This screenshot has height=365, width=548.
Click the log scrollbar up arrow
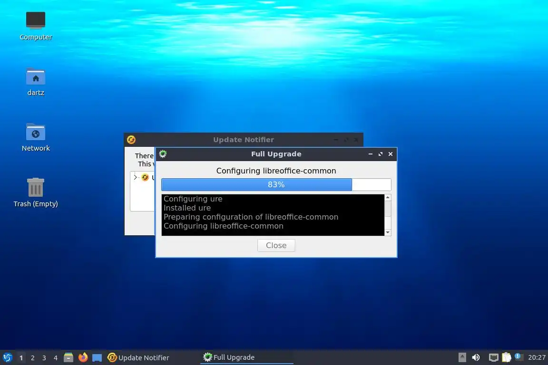pyautogui.click(x=388, y=197)
